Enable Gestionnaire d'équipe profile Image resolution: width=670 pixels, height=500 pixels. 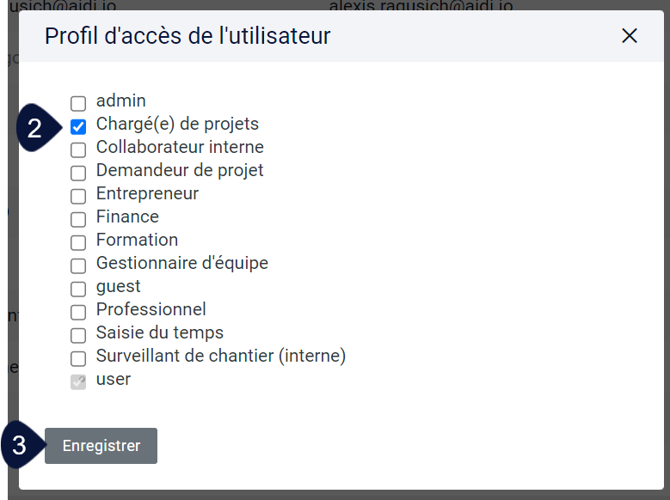78,265
